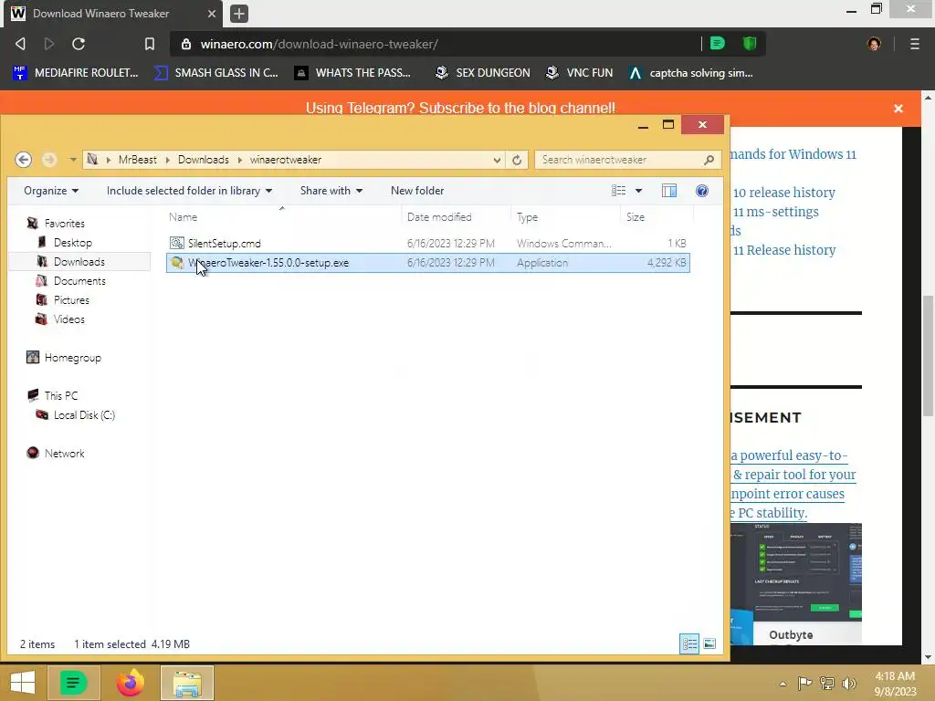This screenshot has width=935, height=701.
Task: Open a new browser tab
Action: coord(239,13)
